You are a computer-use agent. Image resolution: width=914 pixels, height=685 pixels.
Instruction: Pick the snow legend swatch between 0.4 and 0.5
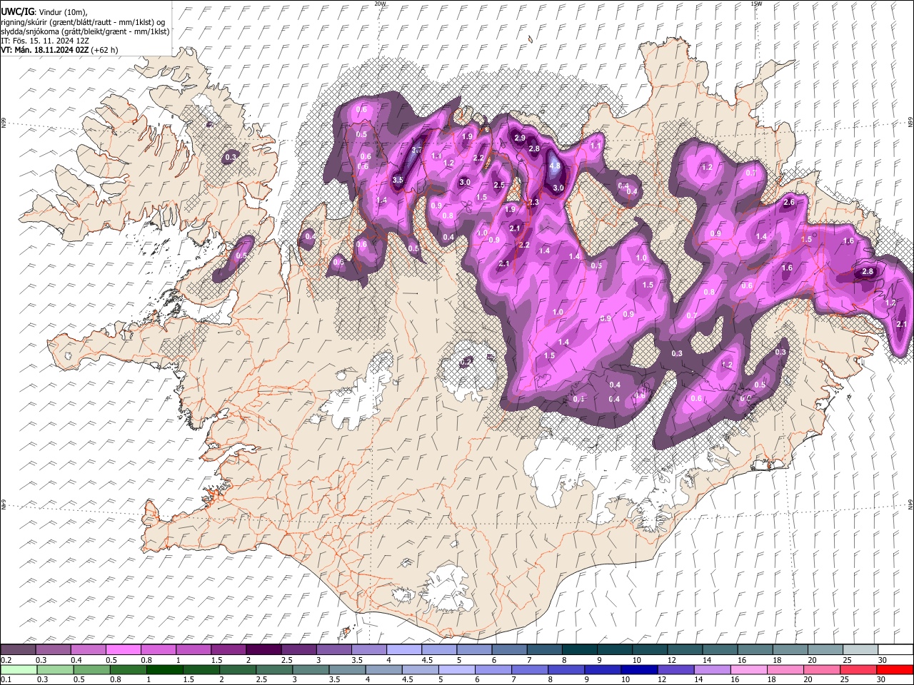click(x=89, y=649)
